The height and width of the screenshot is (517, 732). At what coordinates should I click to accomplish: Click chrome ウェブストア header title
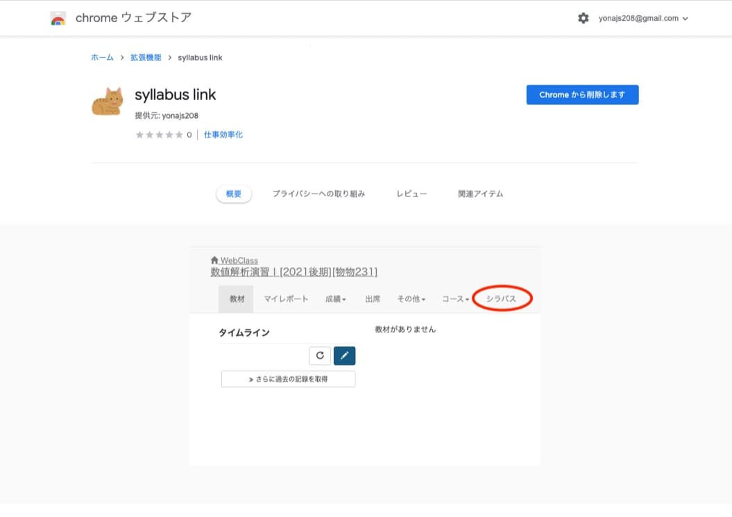[x=133, y=18]
